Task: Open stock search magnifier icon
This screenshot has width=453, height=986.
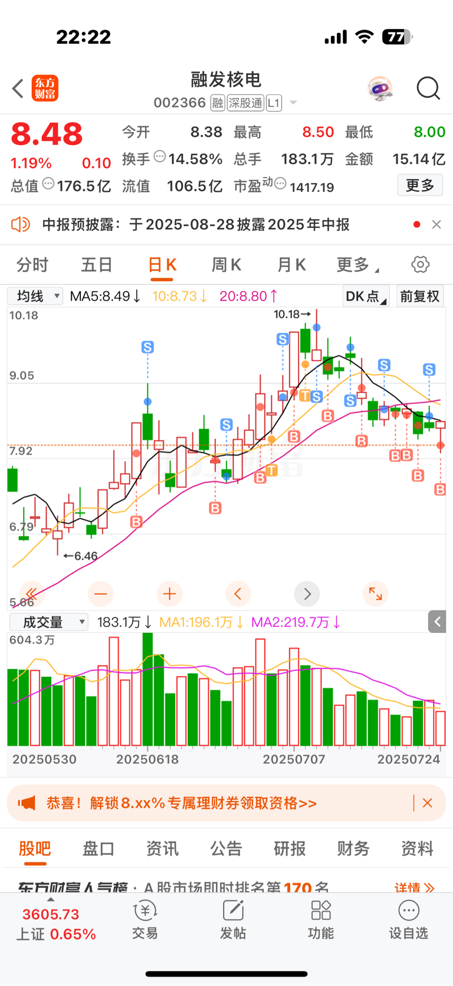Action: (428, 89)
